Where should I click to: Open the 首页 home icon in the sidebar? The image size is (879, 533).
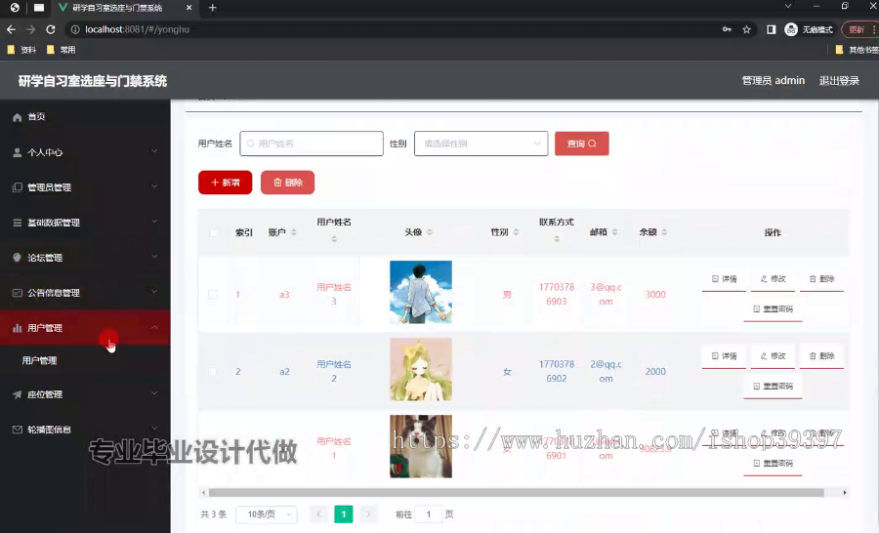coord(17,117)
